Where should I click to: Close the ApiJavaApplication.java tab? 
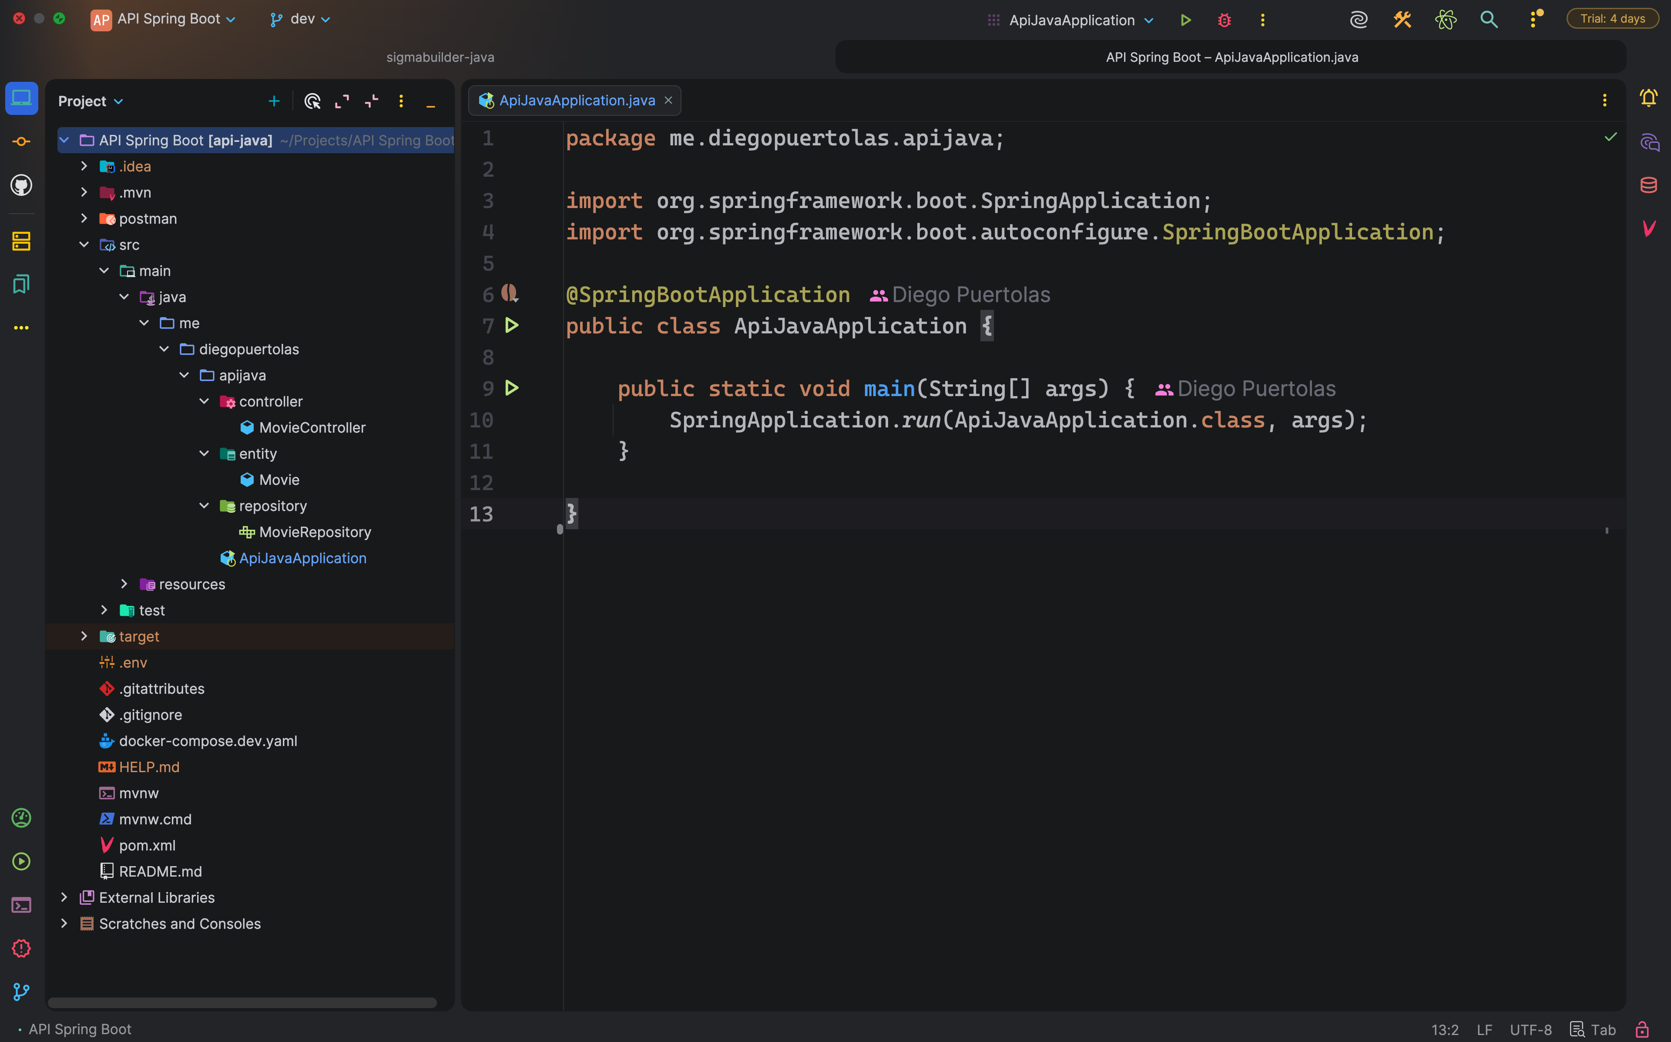click(x=668, y=101)
